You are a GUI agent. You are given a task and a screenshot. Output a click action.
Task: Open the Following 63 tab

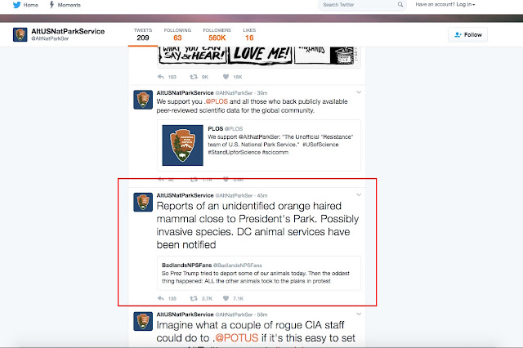177,34
